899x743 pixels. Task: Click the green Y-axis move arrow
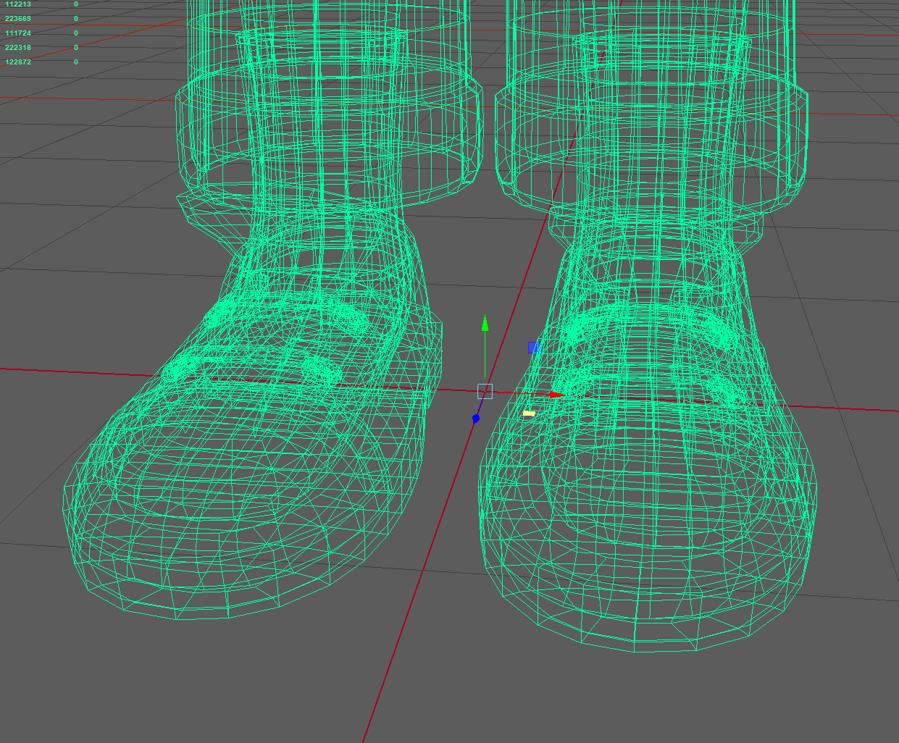tap(485, 323)
